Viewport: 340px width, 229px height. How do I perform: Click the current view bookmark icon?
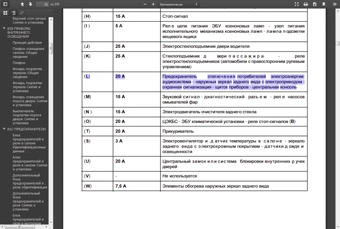point(324,4)
